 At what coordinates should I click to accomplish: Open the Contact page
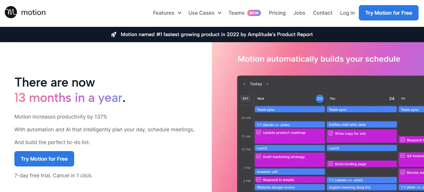click(323, 13)
